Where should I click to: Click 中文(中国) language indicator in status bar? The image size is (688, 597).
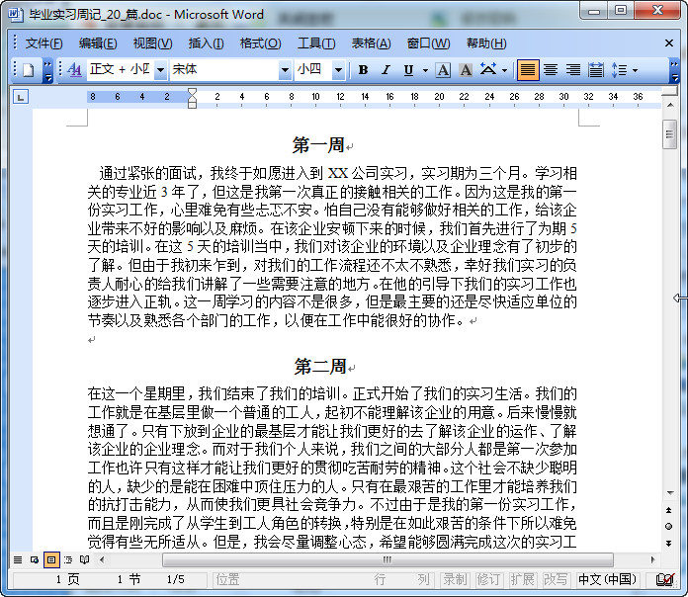click(x=607, y=579)
